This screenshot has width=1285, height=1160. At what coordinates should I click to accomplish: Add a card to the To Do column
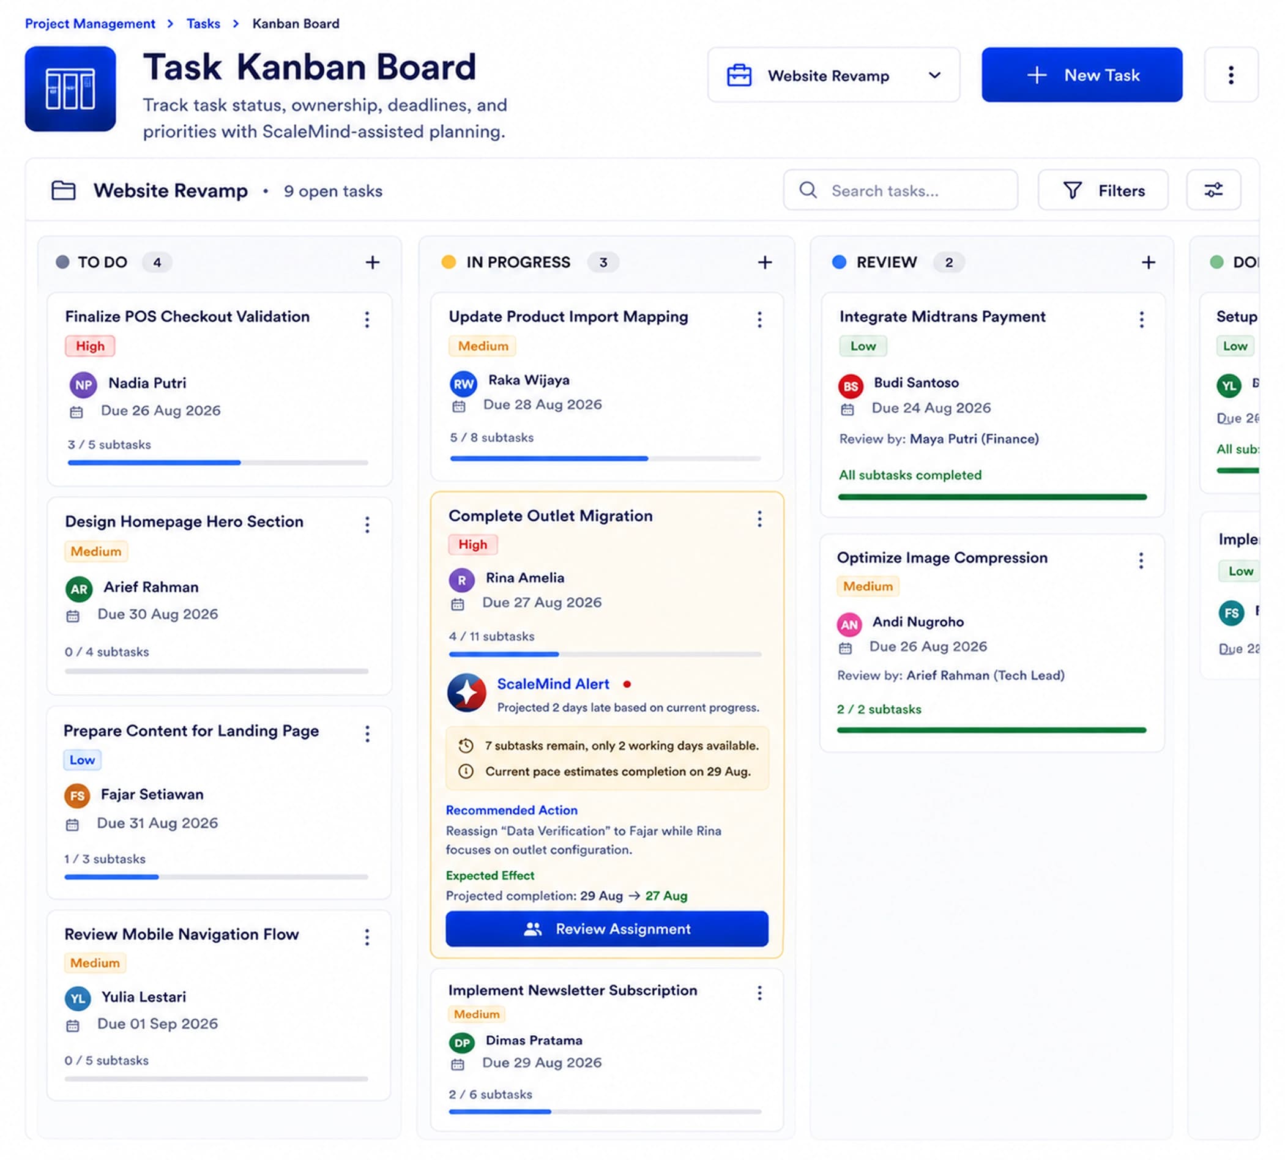pyautogui.click(x=373, y=262)
